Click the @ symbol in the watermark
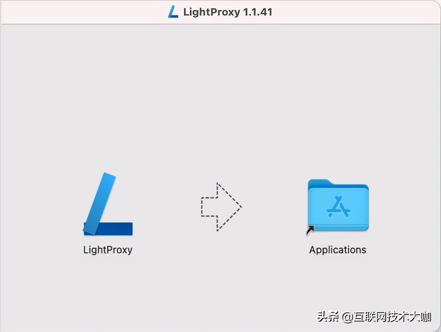This screenshot has height=332, width=441. point(347,317)
